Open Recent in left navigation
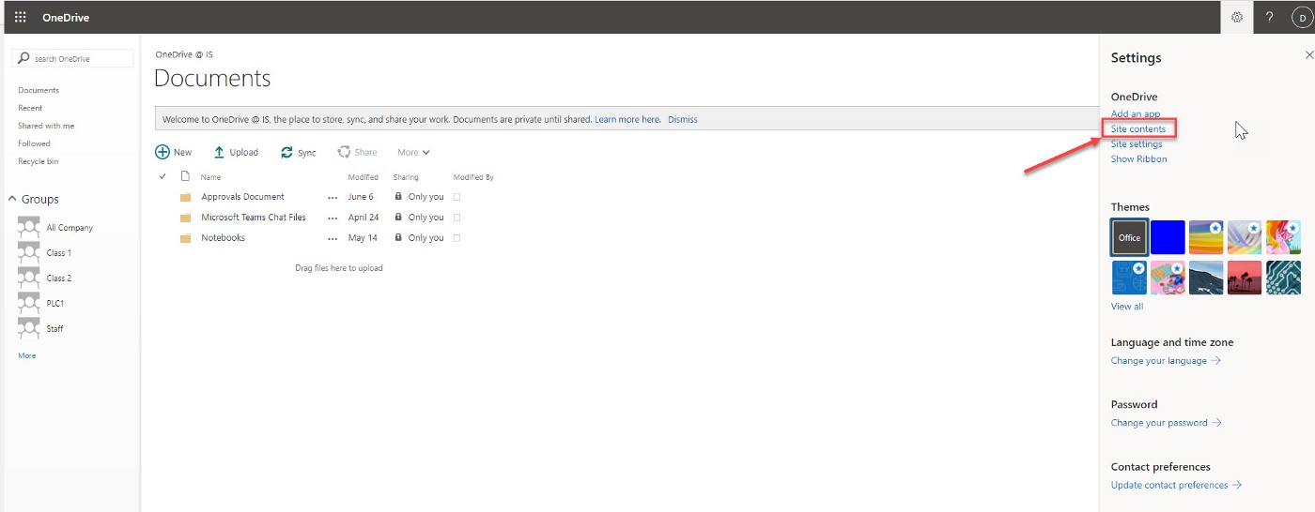1315x512 pixels. (x=30, y=108)
